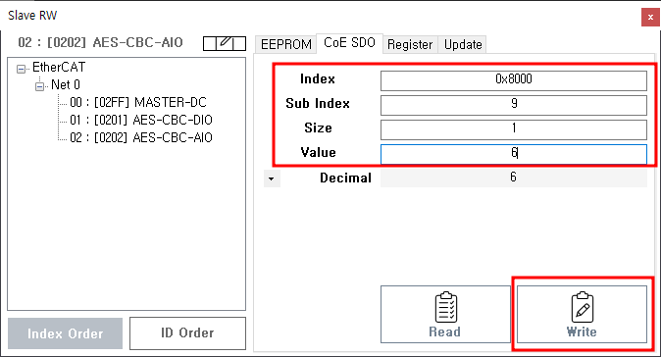Switch to the Register tab
The image size is (661, 357).
point(410,44)
